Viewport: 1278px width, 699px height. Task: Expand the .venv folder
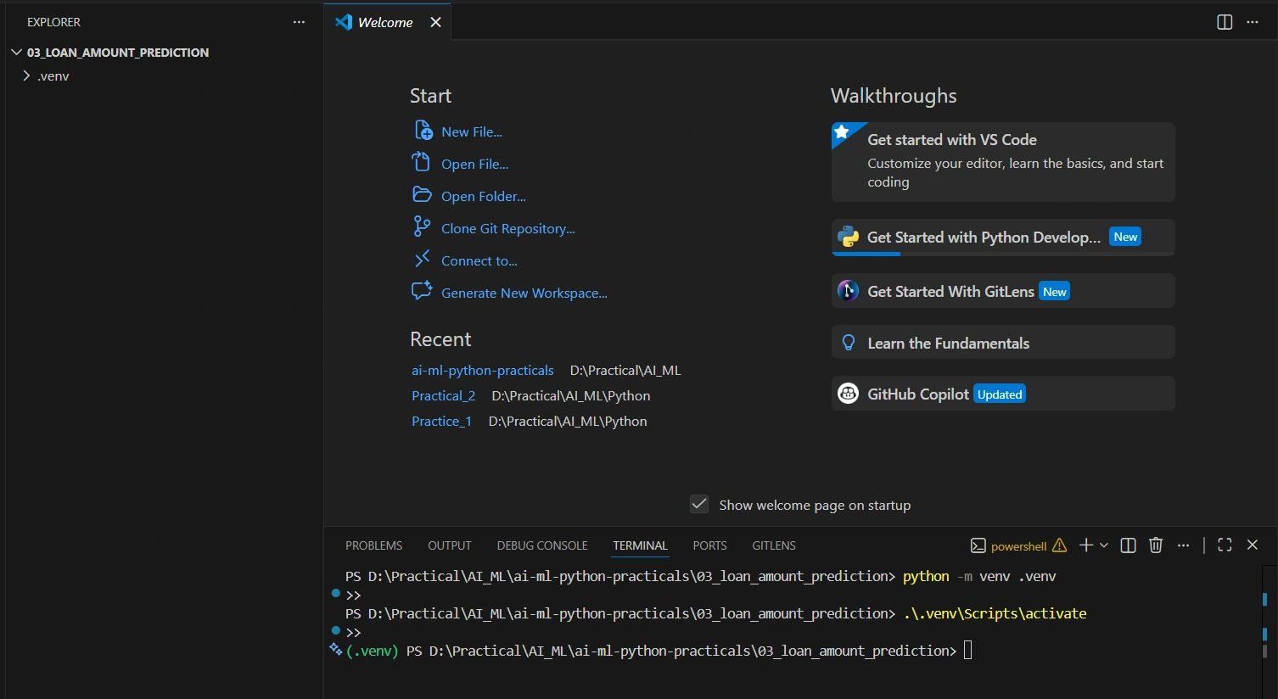point(26,75)
